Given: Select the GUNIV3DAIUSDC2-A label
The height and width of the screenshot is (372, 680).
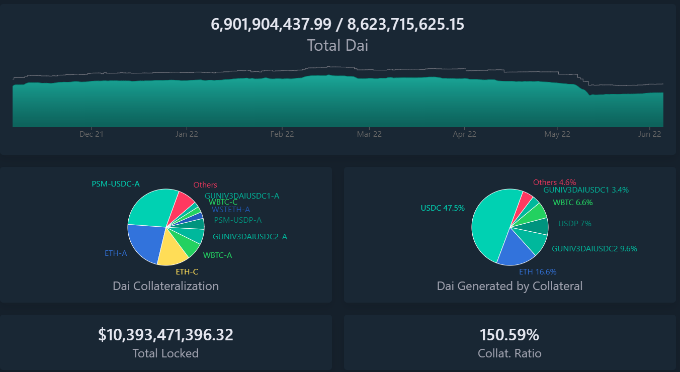Looking at the screenshot, I should coord(250,236).
